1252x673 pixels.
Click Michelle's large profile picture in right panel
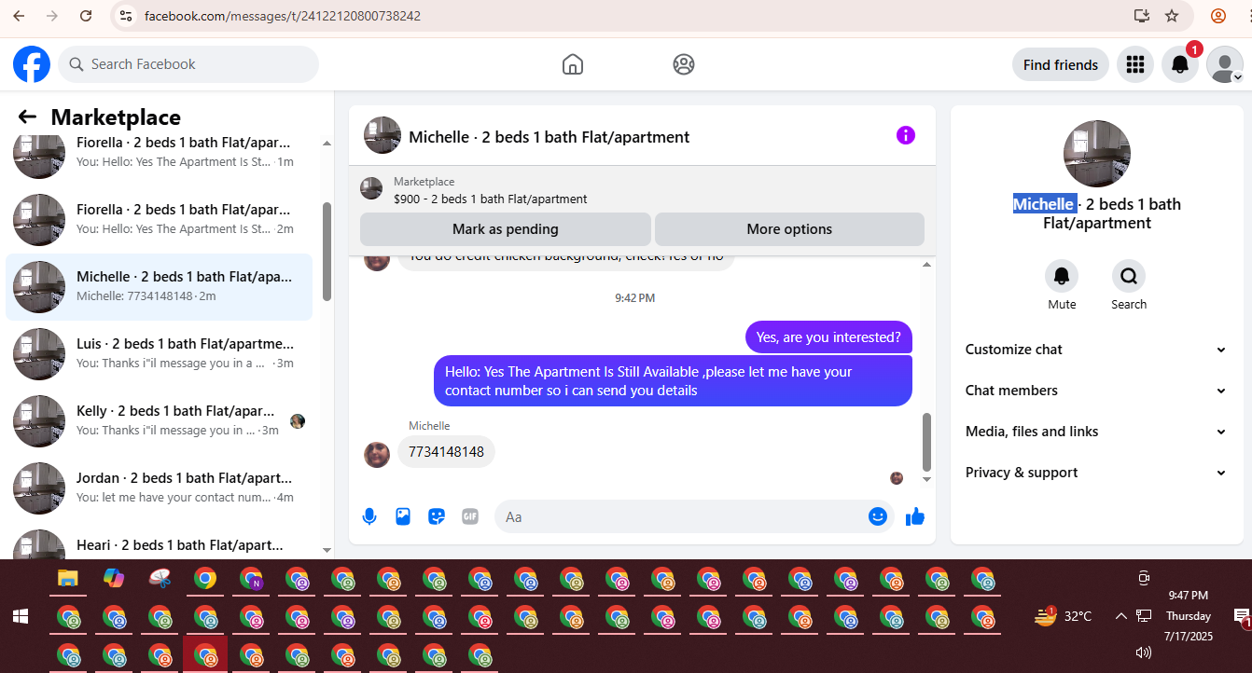tap(1097, 154)
